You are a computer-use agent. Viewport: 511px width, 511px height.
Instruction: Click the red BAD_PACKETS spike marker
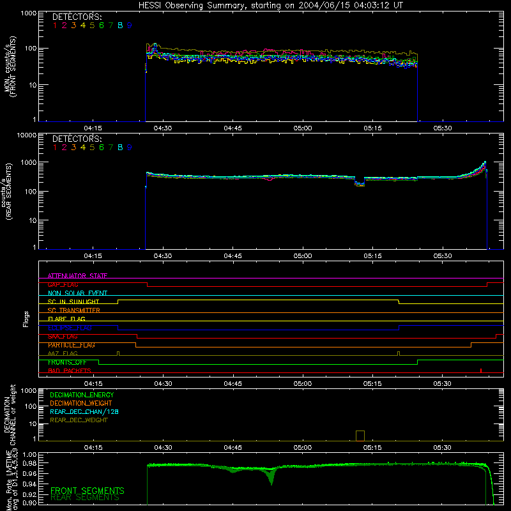[481, 370]
